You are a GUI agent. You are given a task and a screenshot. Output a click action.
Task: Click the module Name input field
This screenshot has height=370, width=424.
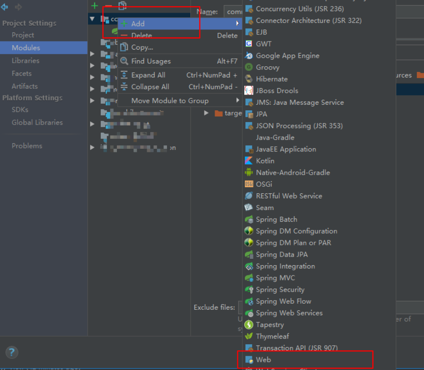tap(233, 12)
